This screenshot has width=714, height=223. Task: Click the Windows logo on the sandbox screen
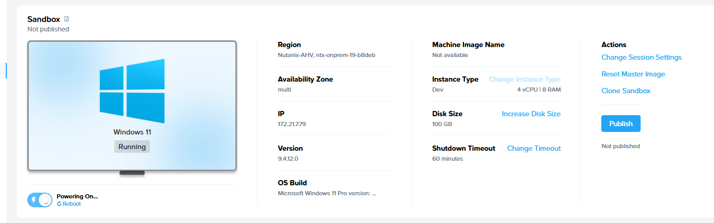click(132, 91)
